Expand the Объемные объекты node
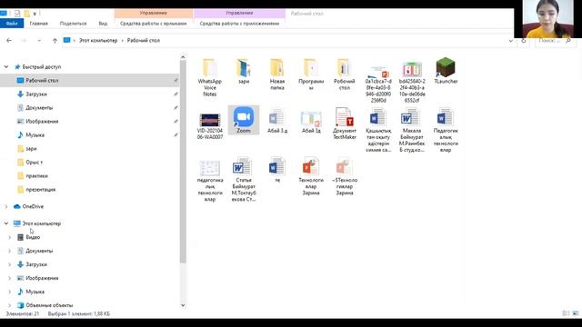The height and width of the screenshot is (327, 582). tap(10, 305)
